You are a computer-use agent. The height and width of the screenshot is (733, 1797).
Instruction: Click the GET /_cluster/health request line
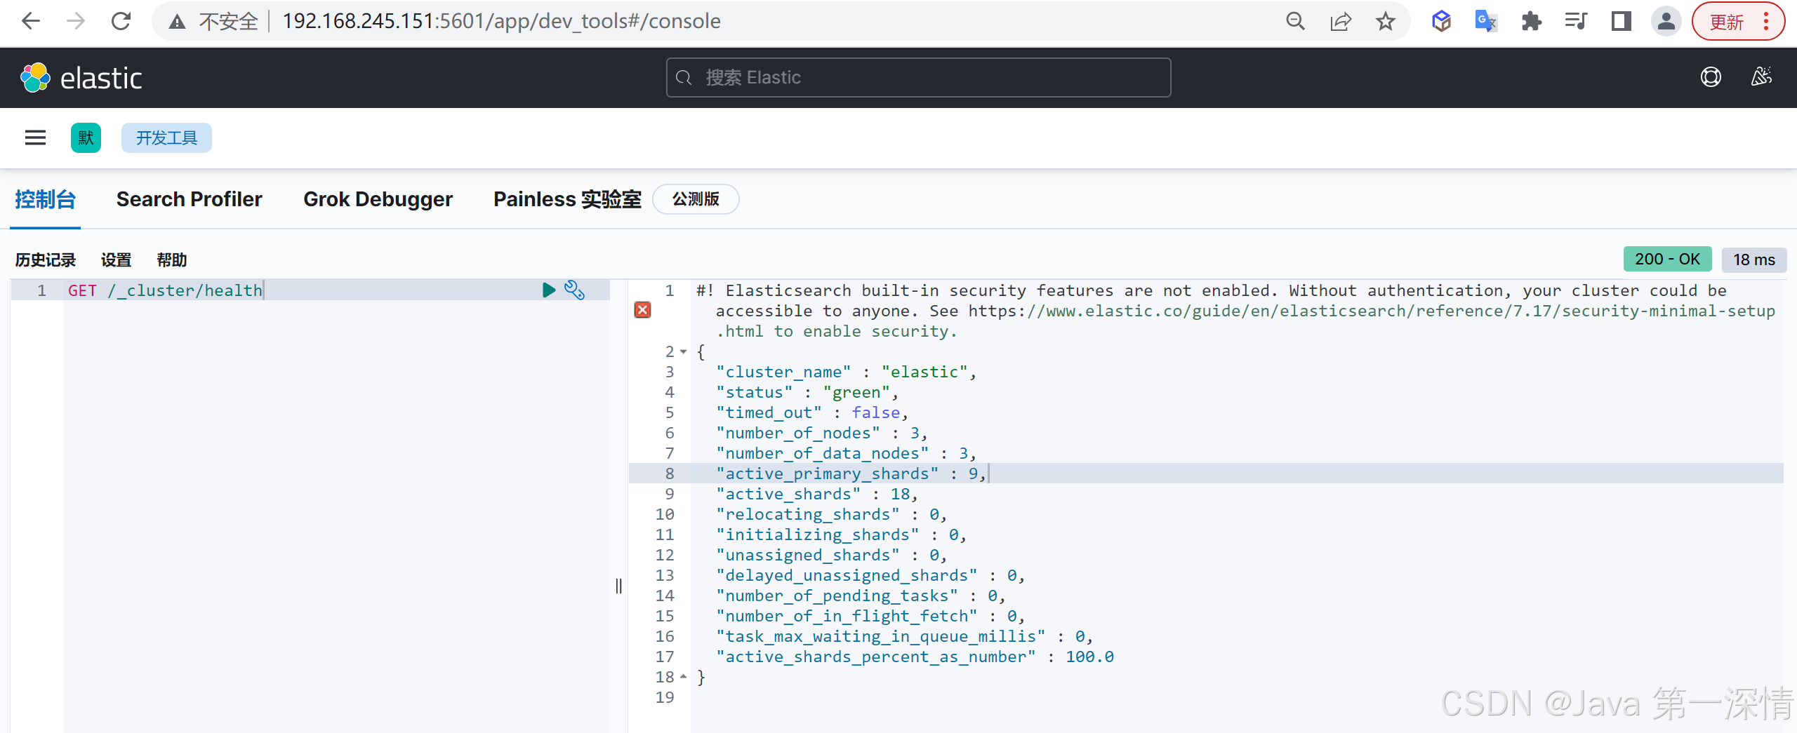point(165,290)
